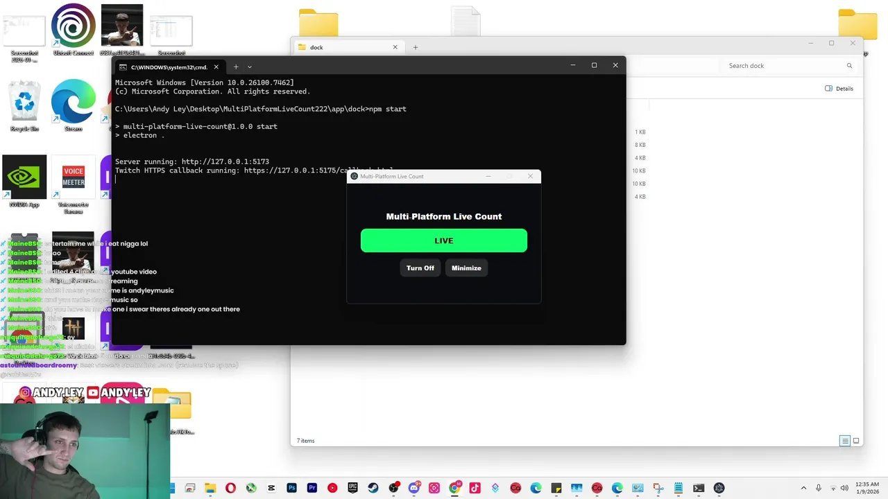This screenshot has width=888, height=499.
Task: Click the microphone tray icon
Action: coord(819,488)
